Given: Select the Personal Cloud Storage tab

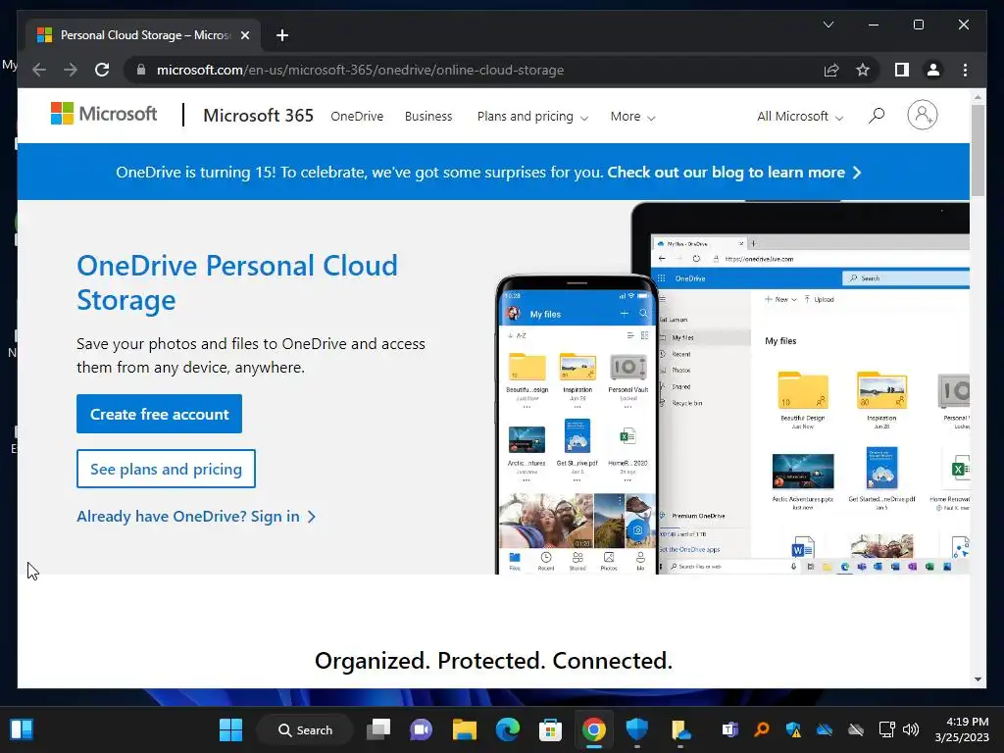Looking at the screenshot, I should pos(144,35).
